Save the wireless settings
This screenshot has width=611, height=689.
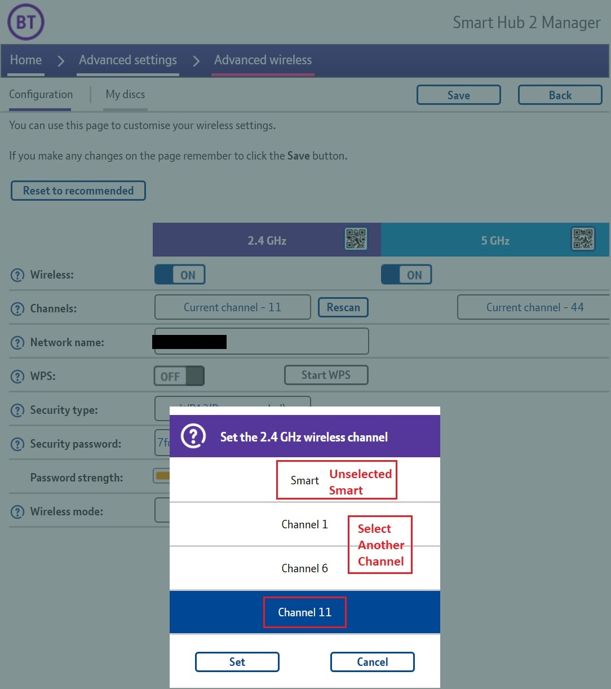point(458,95)
